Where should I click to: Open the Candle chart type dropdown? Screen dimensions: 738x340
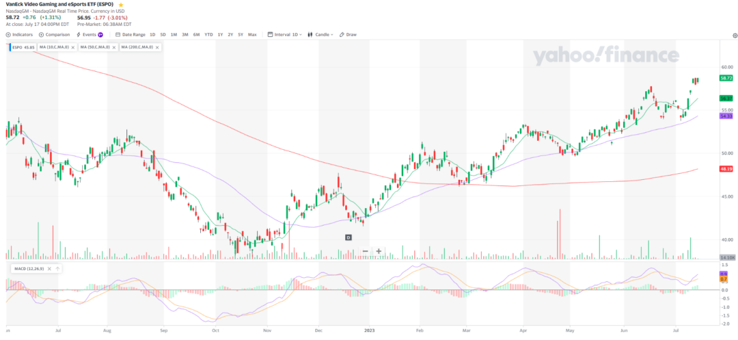(x=320, y=34)
